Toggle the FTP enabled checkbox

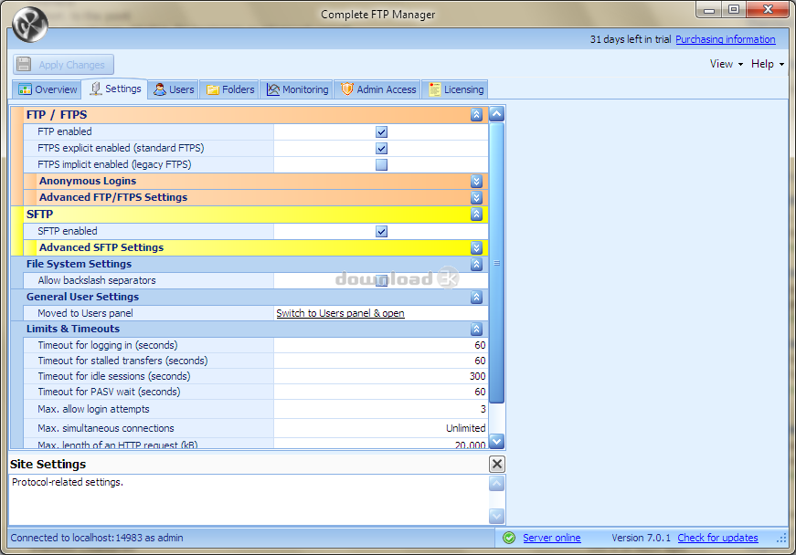[381, 132]
